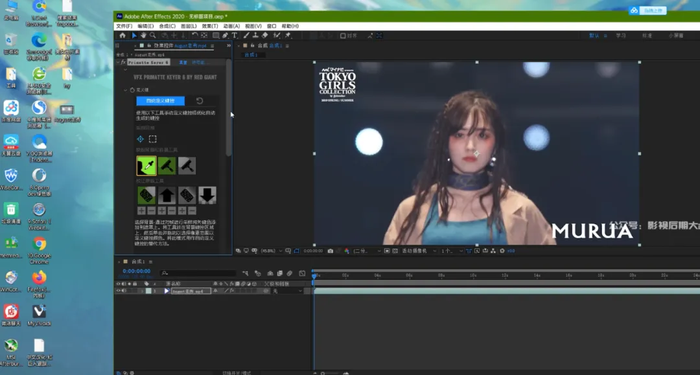Image resolution: width=700 pixels, height=375 pixels.
Task: Open the 活动摄像机 camera dropdown
Action: coord(419,251)
